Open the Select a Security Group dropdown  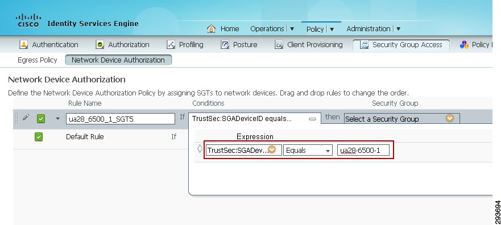pos(402,119)
